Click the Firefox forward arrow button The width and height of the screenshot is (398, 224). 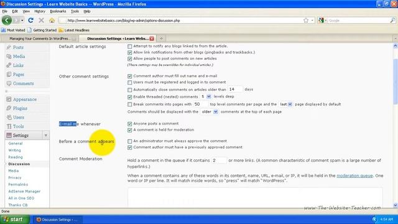point(16,21)
